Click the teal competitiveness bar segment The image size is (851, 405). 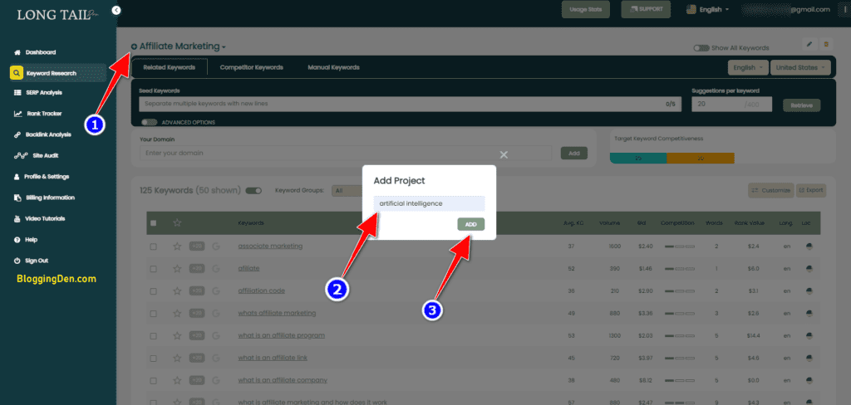click(638, 159)
